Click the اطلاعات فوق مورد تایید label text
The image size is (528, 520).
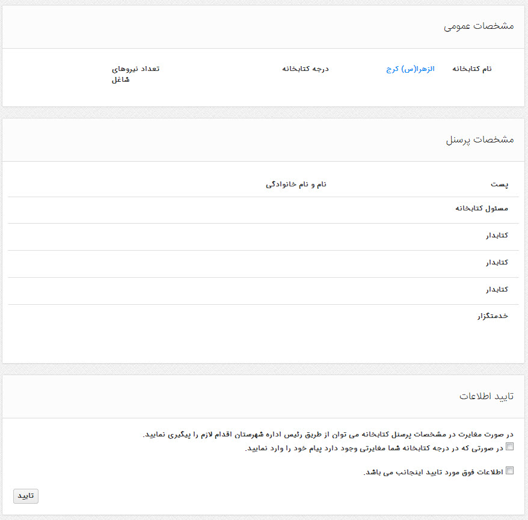[433, 471]
